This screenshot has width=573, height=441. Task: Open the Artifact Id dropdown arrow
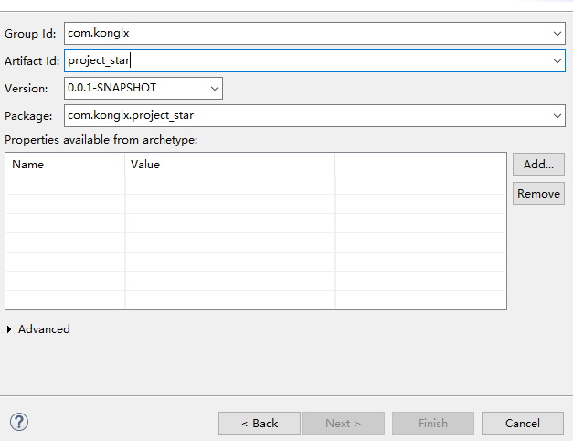(557, 60)
